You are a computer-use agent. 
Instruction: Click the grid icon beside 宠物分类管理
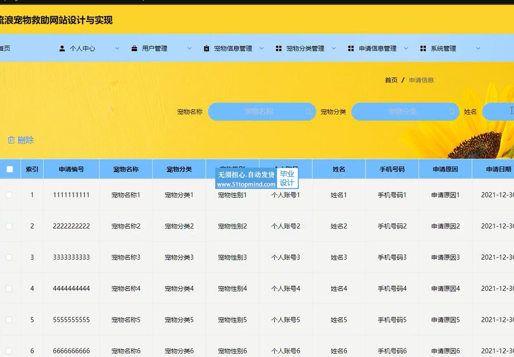279,49
